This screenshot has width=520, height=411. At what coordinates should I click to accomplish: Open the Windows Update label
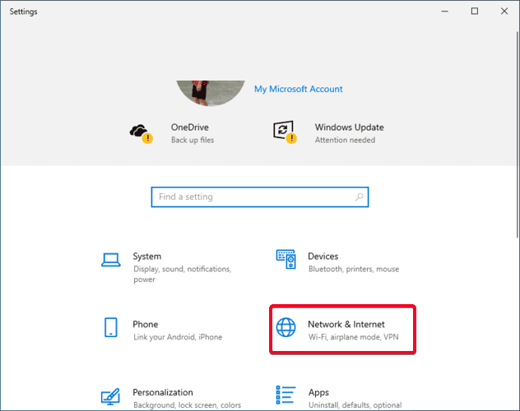(x=349, y=127)
